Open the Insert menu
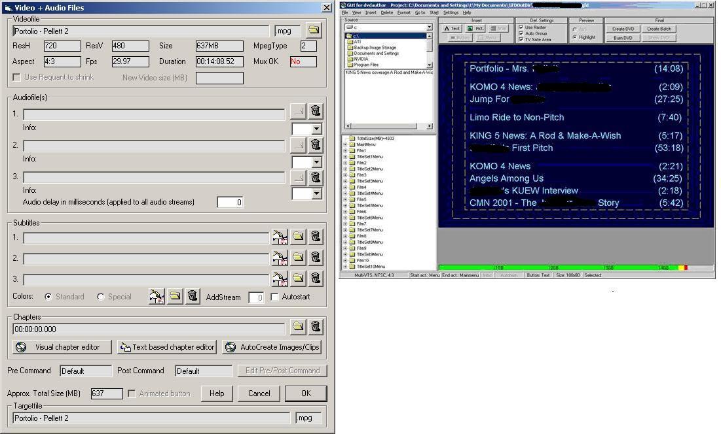 tap(371, 12)
